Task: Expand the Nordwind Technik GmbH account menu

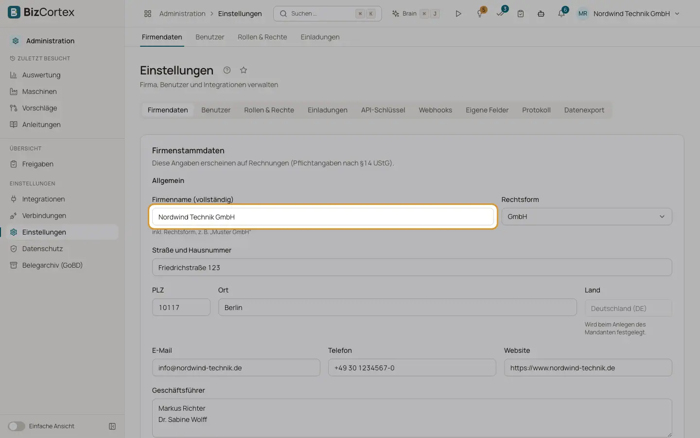Action: [x=636, y=14]
